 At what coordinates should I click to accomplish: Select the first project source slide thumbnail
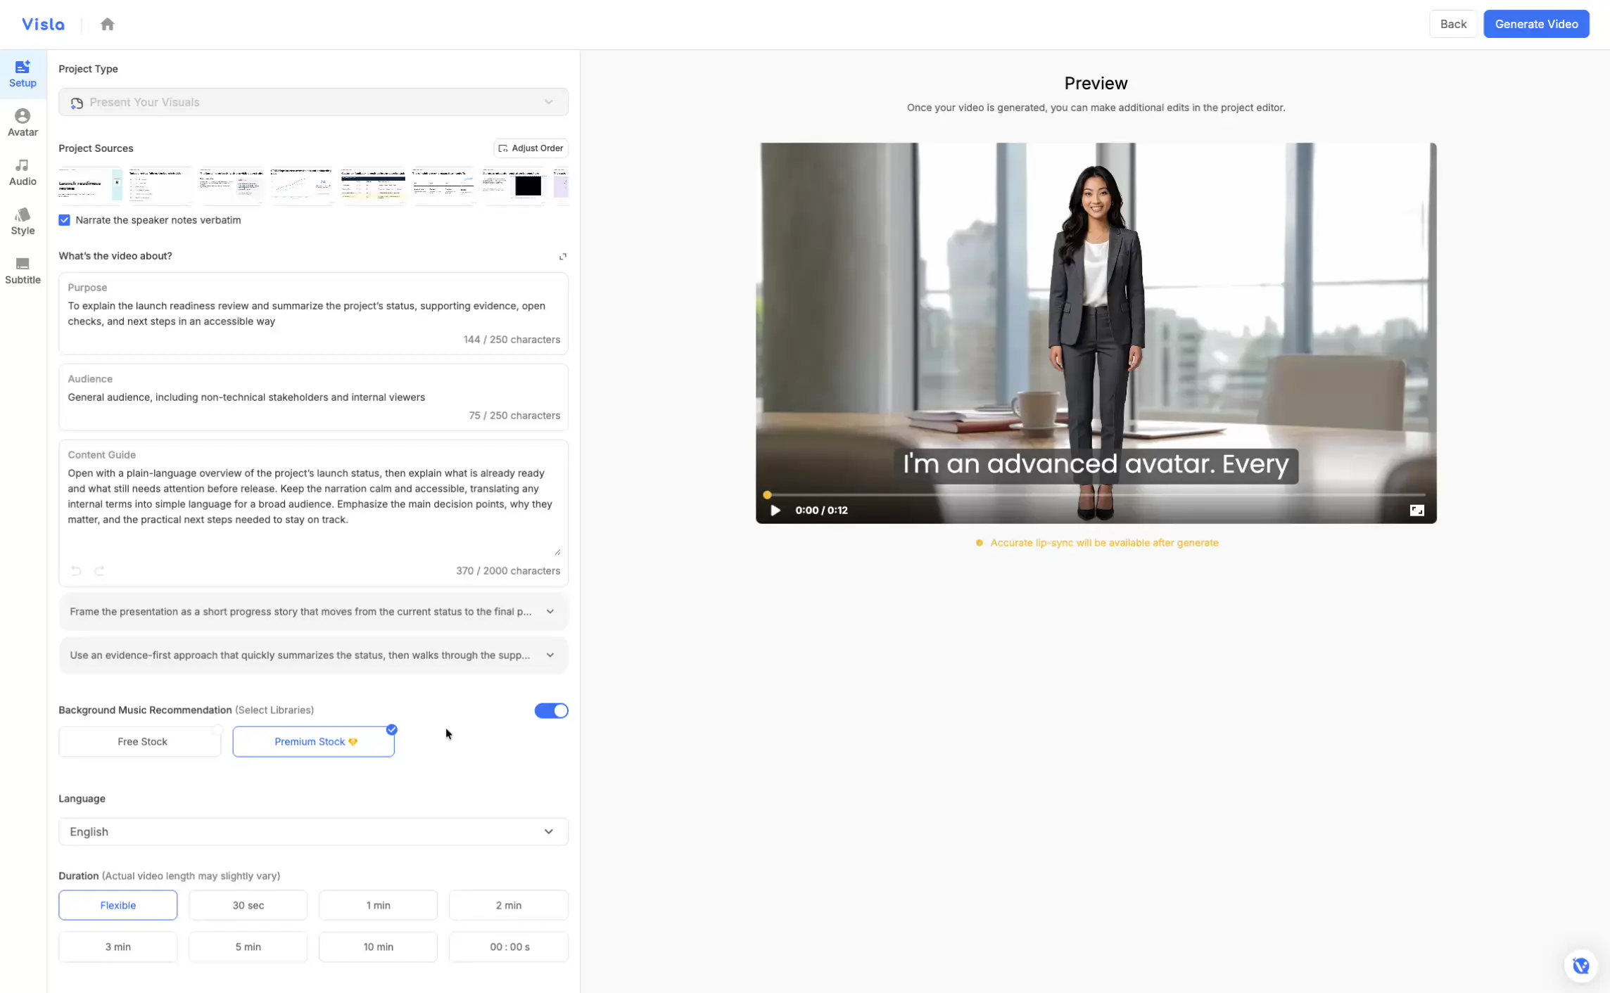click(90, 186)
